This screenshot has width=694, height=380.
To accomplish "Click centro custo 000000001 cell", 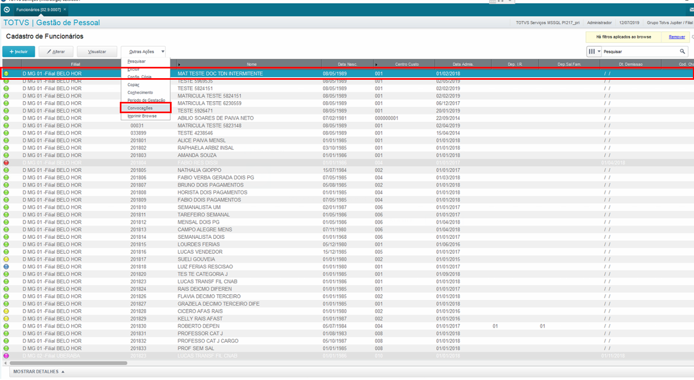I will click(386, 118).
